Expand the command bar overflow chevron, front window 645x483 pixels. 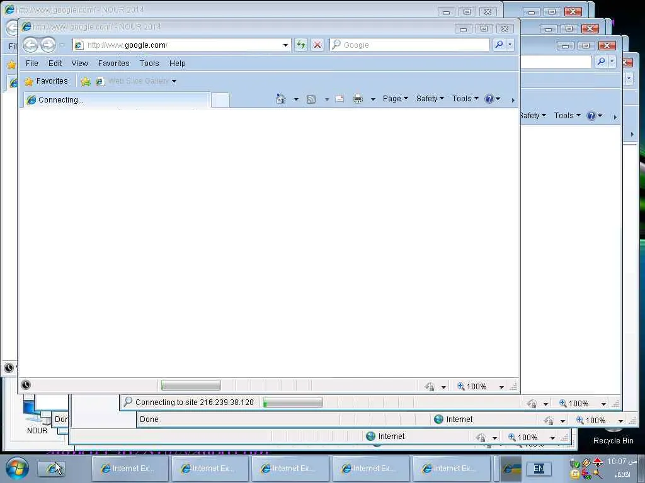pos(513,100)
